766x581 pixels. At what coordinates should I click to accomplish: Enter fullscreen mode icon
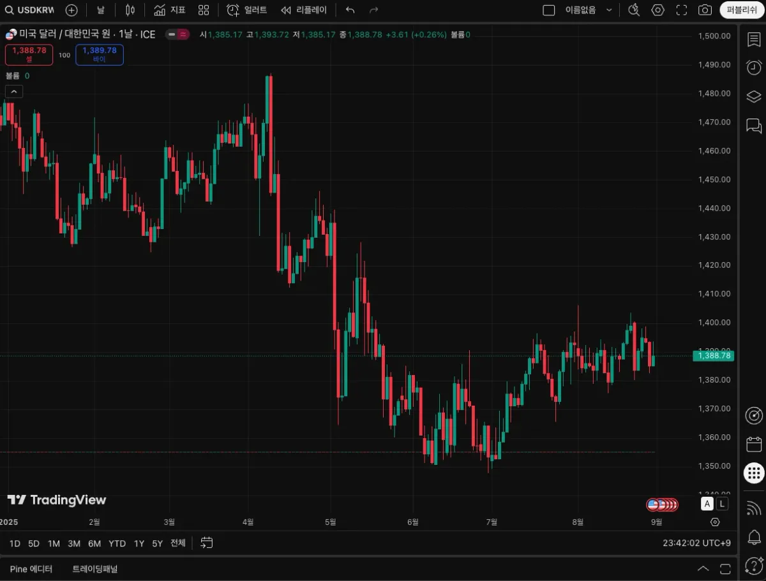681,10
